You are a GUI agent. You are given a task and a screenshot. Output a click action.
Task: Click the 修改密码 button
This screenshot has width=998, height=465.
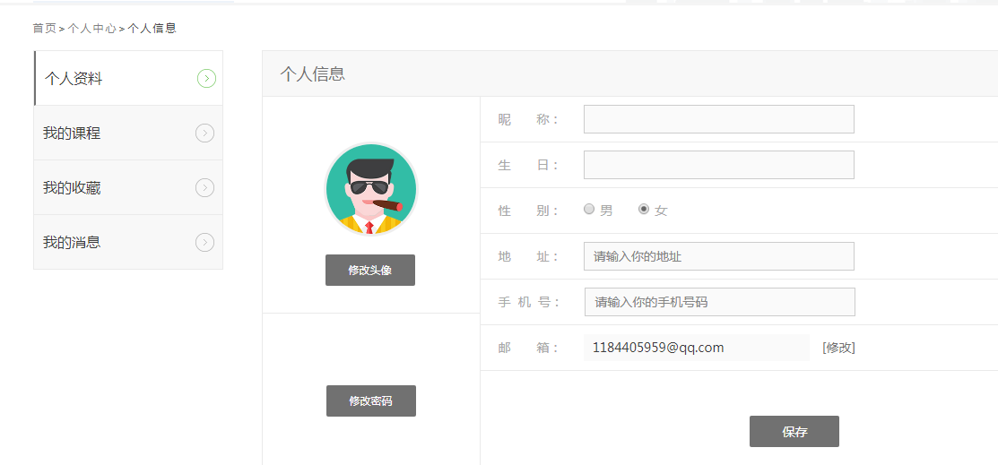click(371, 400)
